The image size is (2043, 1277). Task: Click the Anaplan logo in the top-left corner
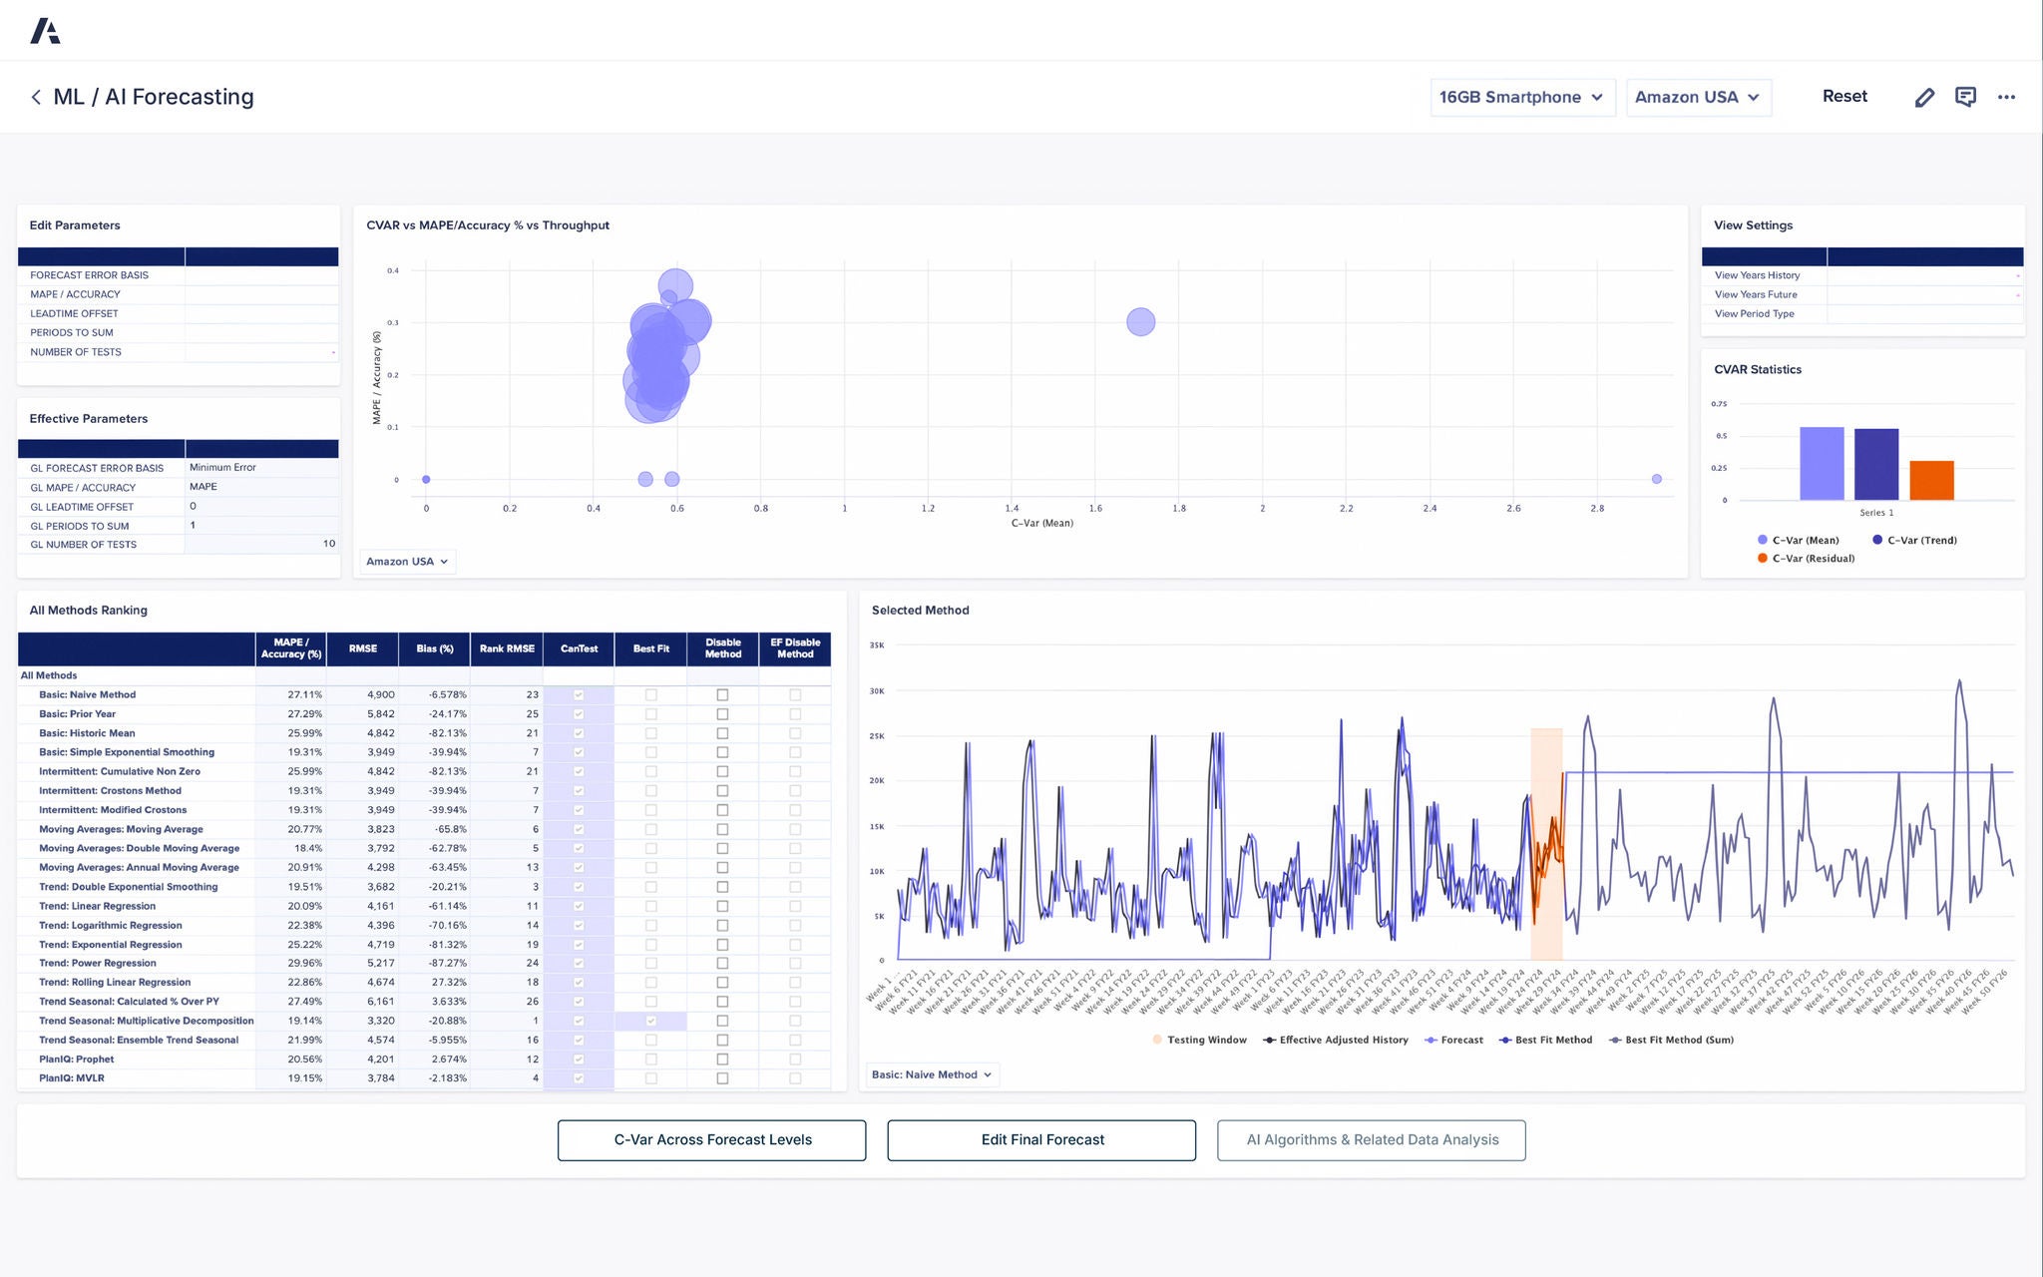pyautogui.click(x=47, y=30)
